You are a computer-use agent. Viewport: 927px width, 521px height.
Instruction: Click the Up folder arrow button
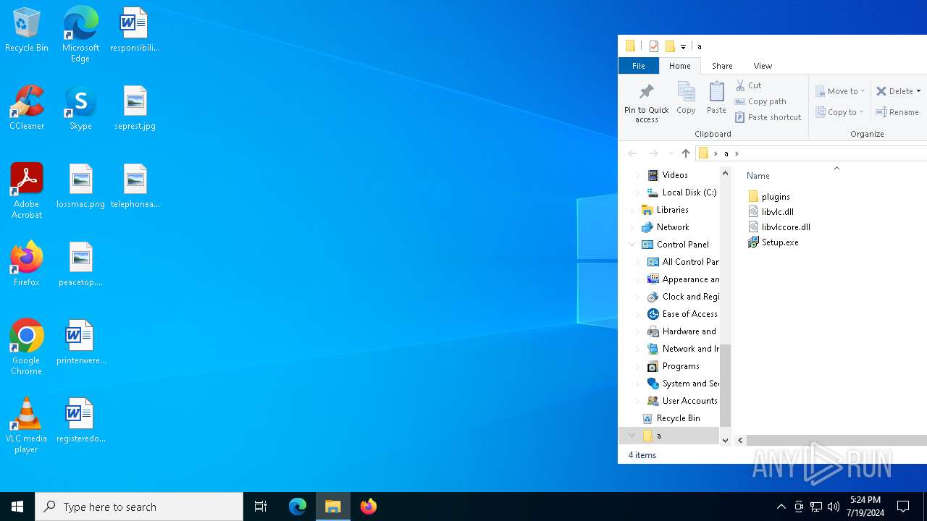[685, 153]
